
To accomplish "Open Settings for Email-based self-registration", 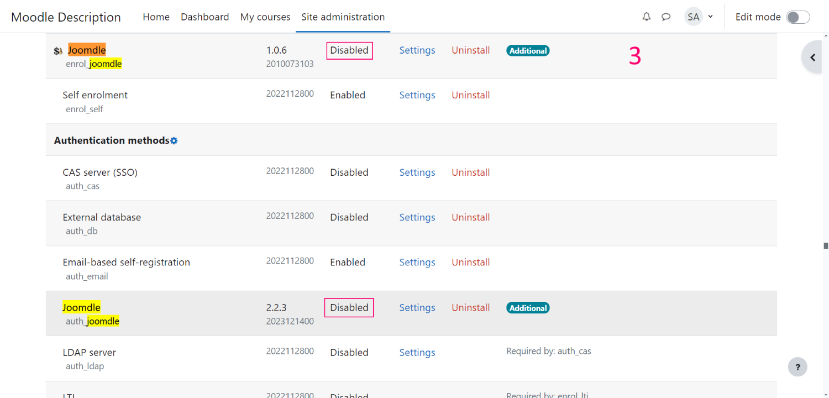I will click(417, 262).
